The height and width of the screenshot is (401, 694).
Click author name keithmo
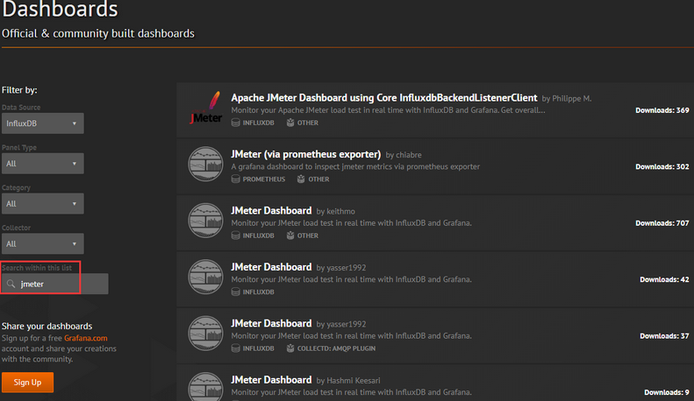(x=340, y=212)
